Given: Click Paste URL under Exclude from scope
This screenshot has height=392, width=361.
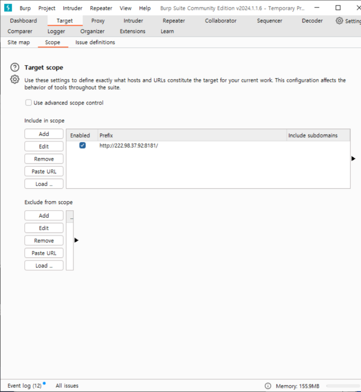Looking at the screenshot, I should pyautogui.click(x=44, y=253).
